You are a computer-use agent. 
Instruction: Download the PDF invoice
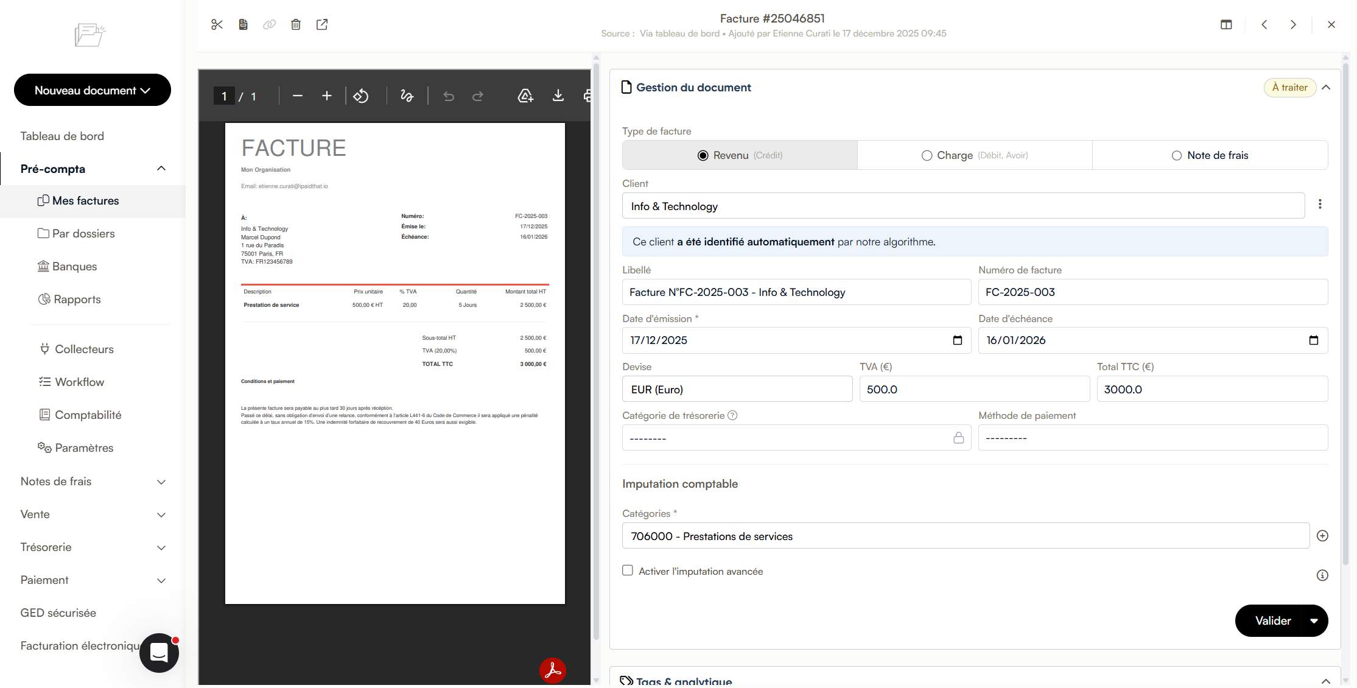[558, 96]
